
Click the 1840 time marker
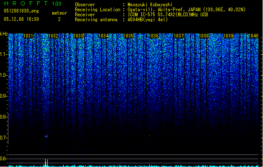click(x=254, y=36)
